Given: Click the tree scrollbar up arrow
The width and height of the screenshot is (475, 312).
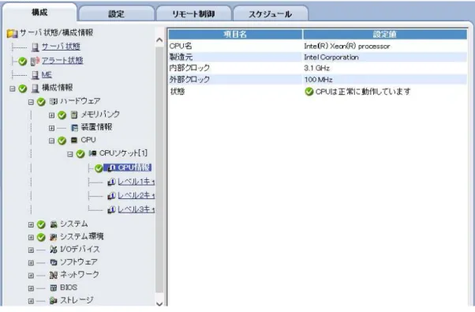Looking at the screenshot, I should click(x=159, y=39).
